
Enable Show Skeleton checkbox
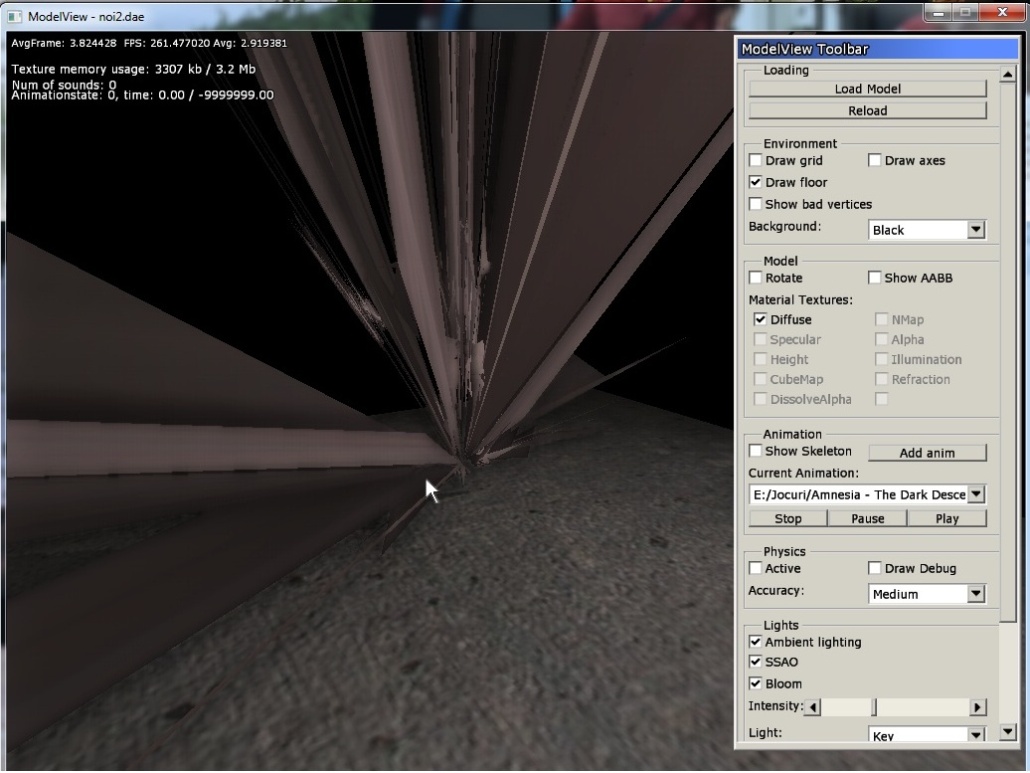point(756,451)
